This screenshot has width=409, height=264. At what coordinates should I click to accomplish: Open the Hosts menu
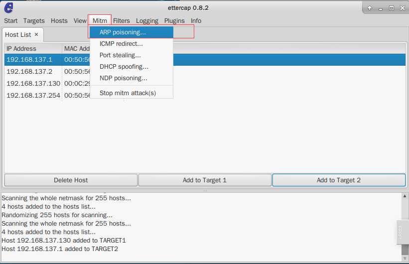coord(59,20)
